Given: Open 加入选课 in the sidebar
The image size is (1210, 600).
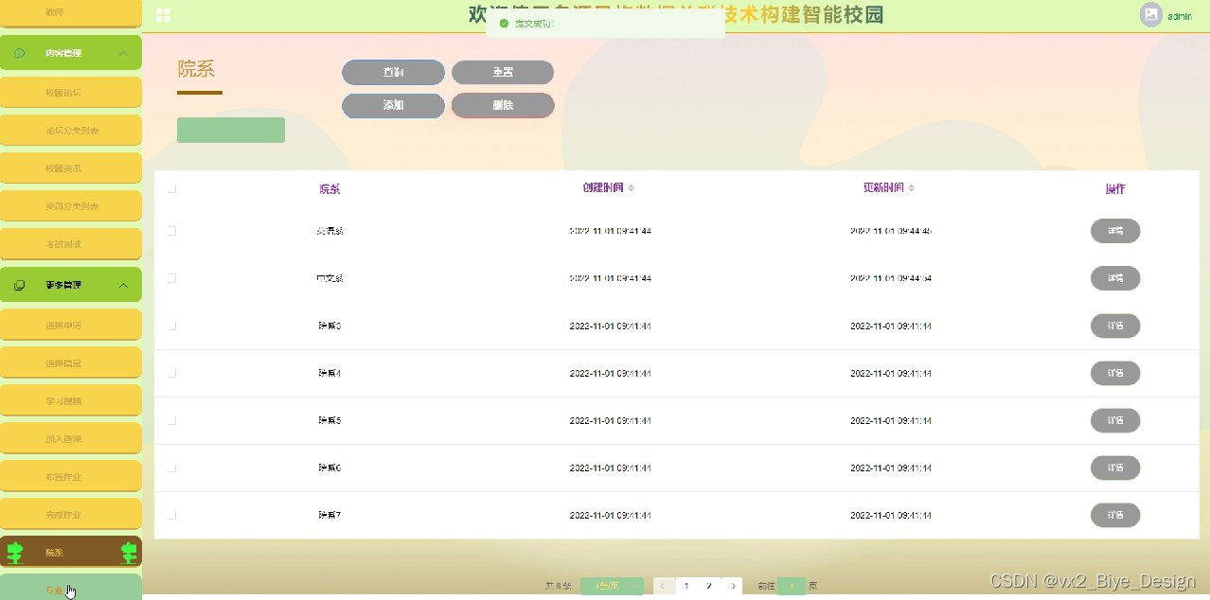Looking at the screenshot, I should [71, 438].
